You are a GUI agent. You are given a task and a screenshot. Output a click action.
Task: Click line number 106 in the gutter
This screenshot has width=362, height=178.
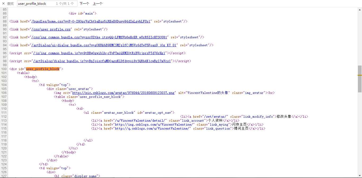[x=4, y=93]
